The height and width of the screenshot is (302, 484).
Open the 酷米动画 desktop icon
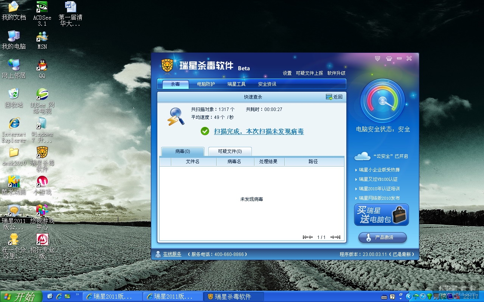pos(14,185)
